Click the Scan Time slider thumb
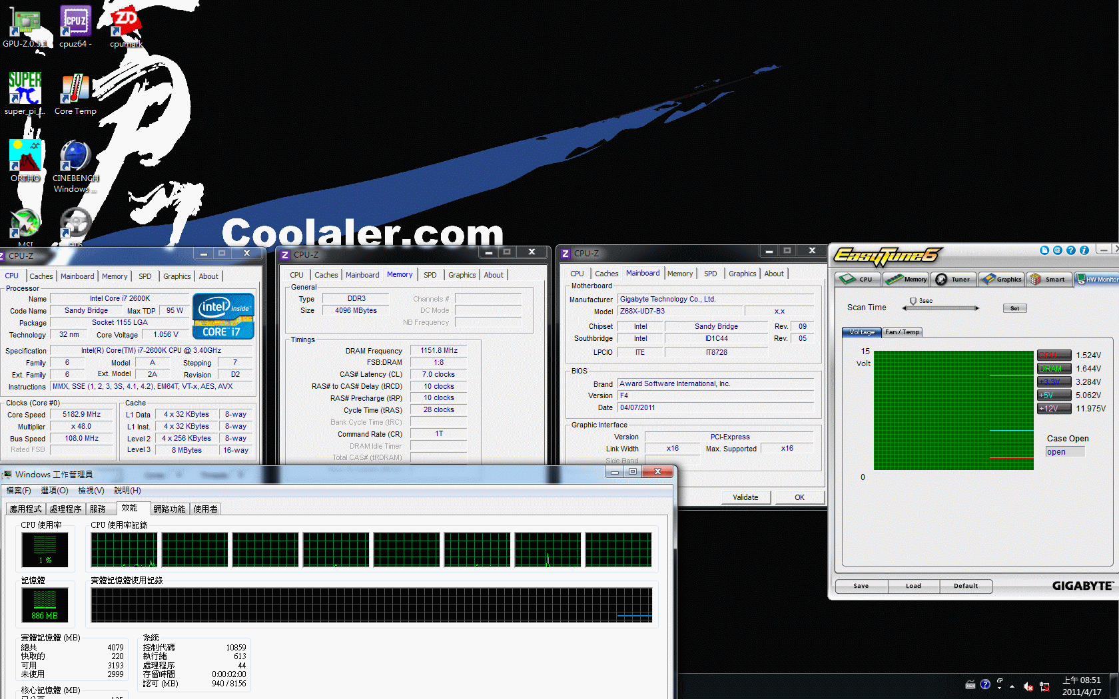 pyautogui.click(x=913, y=302)
